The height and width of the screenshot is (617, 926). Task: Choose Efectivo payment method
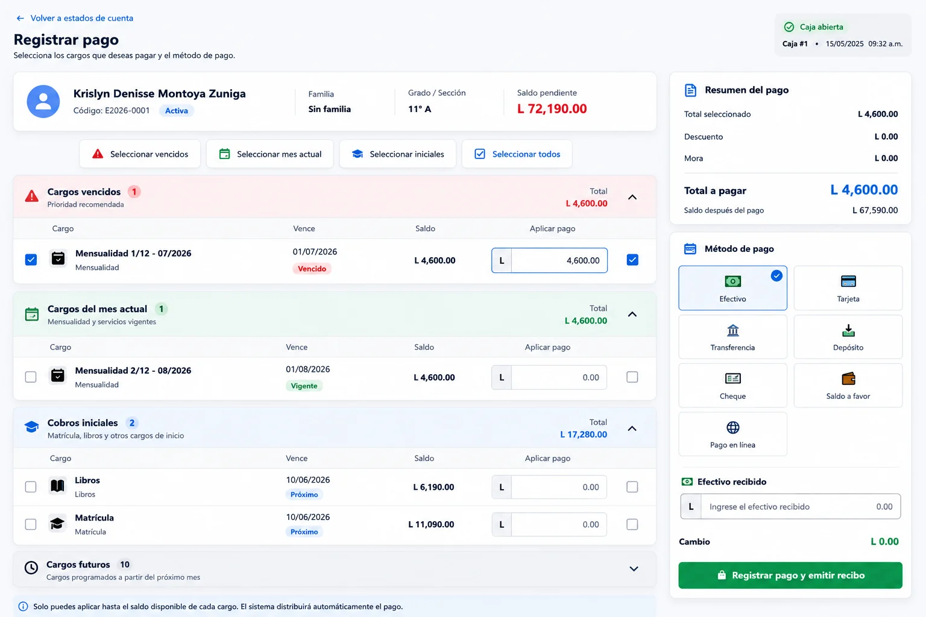tap(732, 288)
